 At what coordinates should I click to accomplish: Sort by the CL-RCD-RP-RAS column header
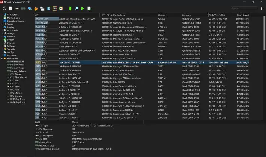click(x=219, y=15)
